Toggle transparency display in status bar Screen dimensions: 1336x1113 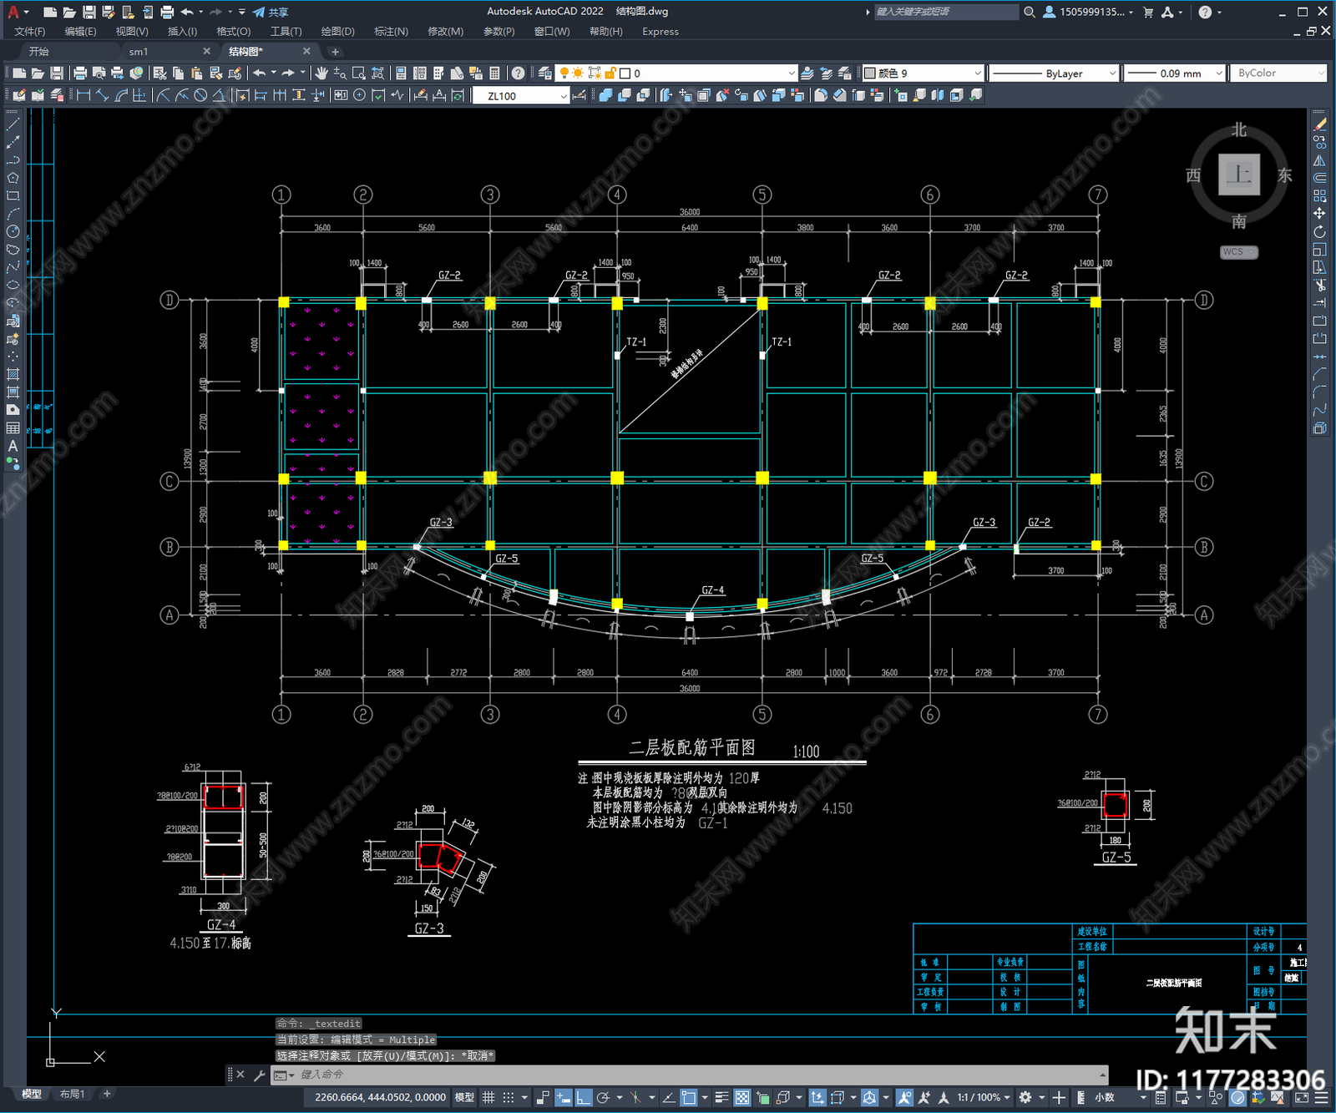741,1097
